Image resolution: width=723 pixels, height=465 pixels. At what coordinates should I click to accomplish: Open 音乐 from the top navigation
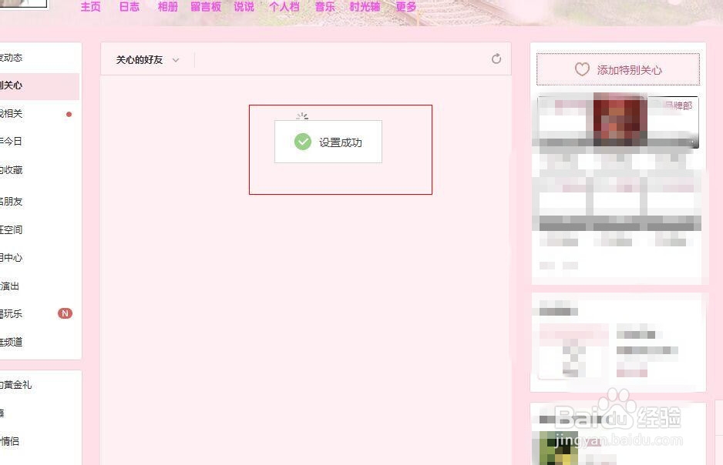point(324,7)
